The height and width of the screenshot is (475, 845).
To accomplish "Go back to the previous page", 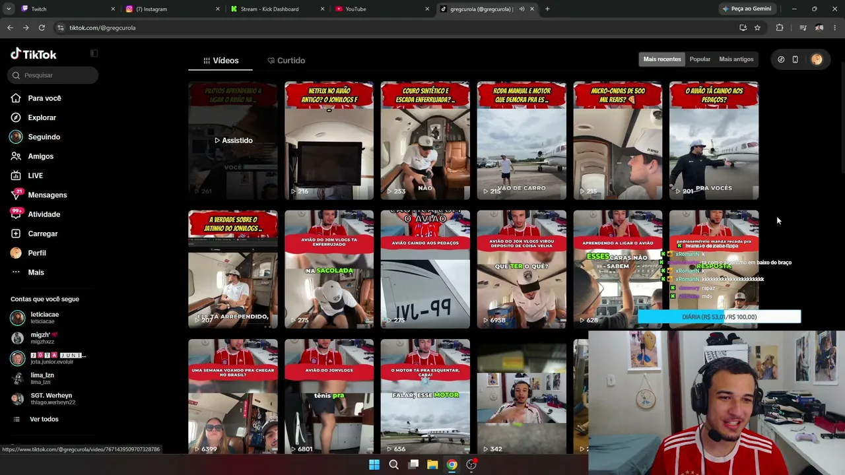I will click(10, 28).
